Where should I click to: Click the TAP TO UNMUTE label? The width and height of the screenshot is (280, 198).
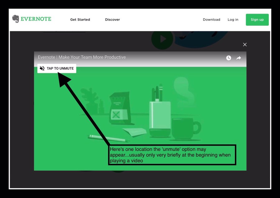60,68
